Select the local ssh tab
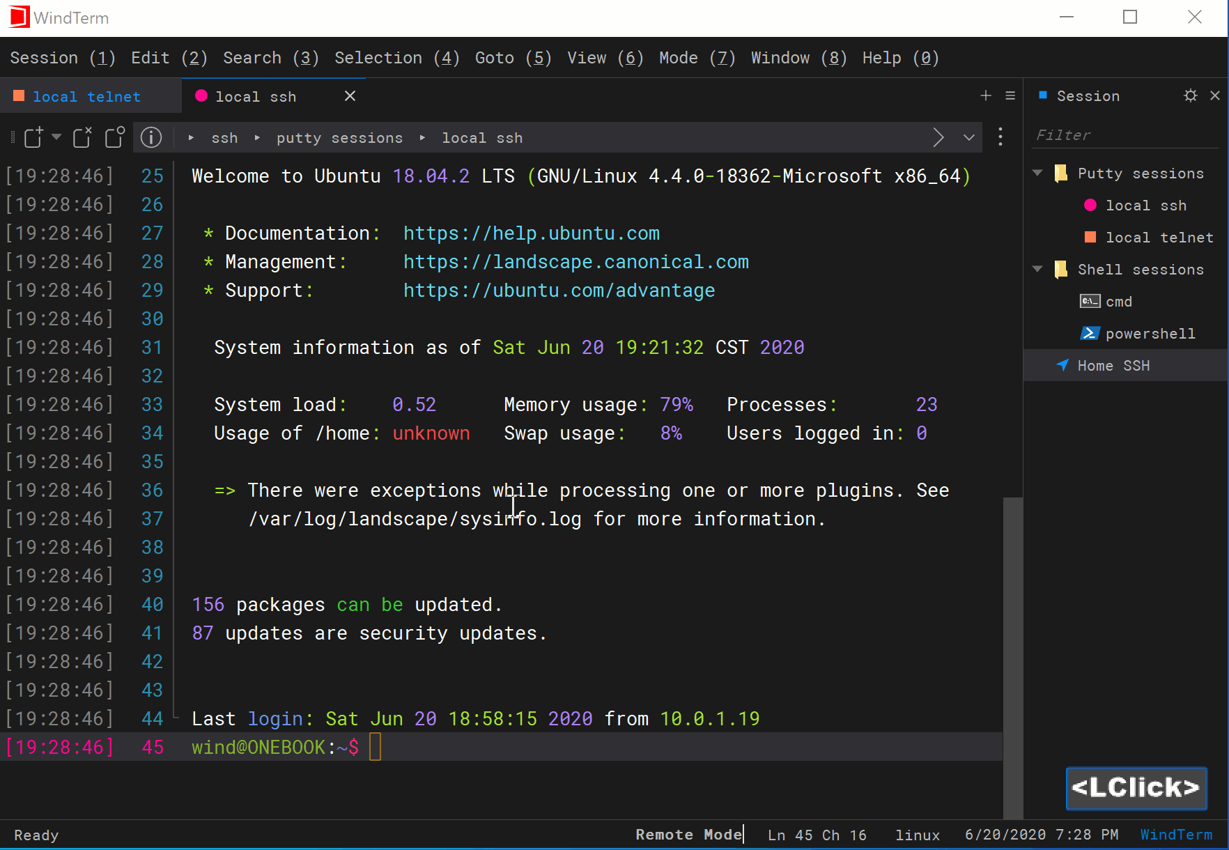Screen dimensions: 1229x850 [x=274, y=96]
